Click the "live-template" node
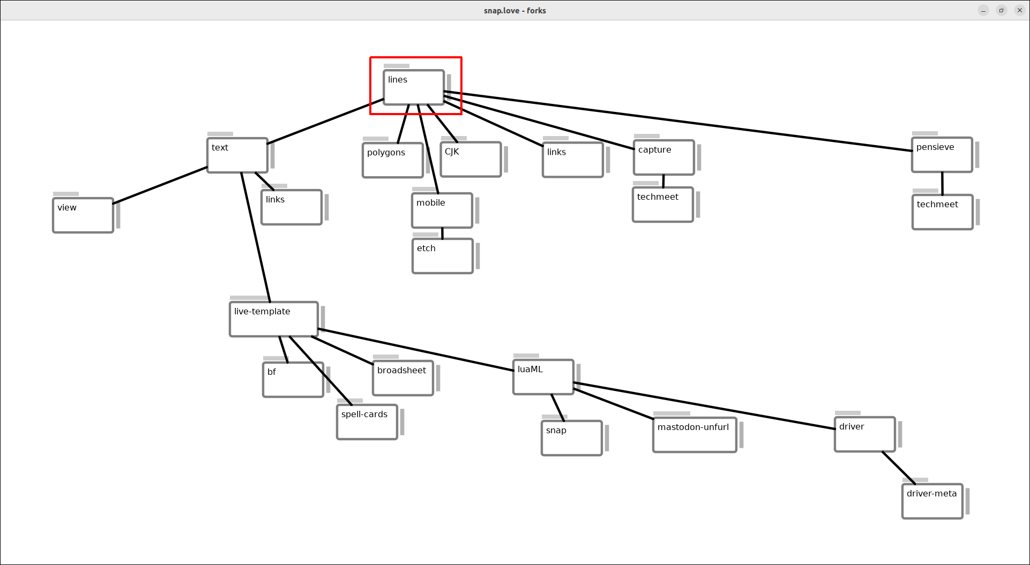1030x565 pixels. [273, 319]
